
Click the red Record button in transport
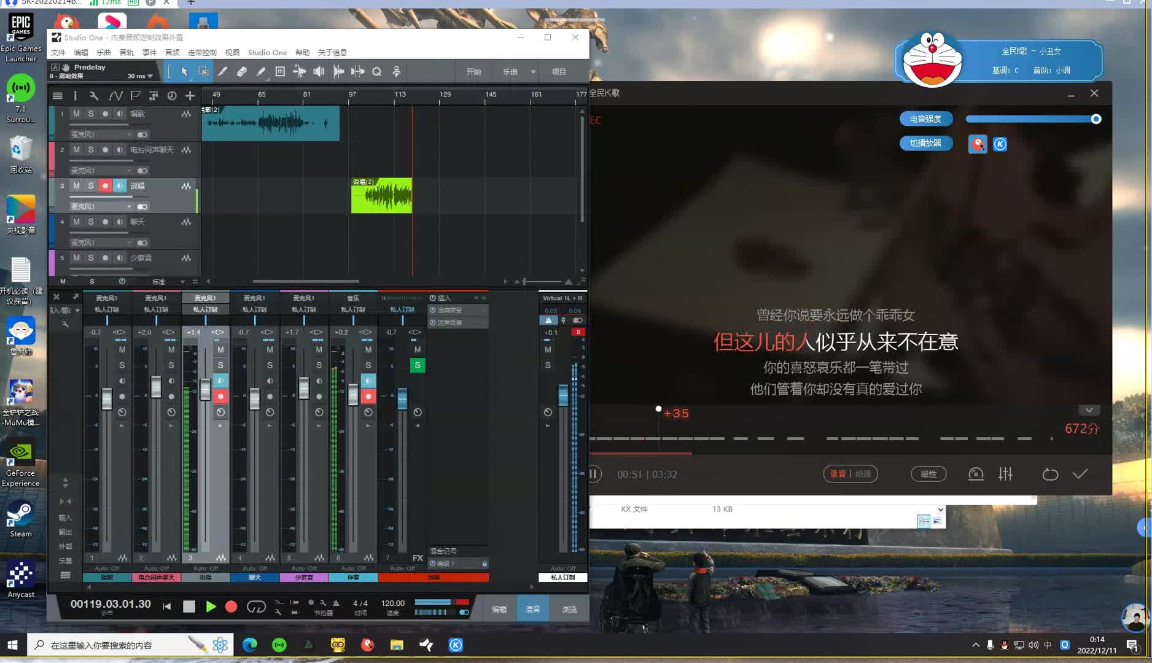tap(231, 607)
